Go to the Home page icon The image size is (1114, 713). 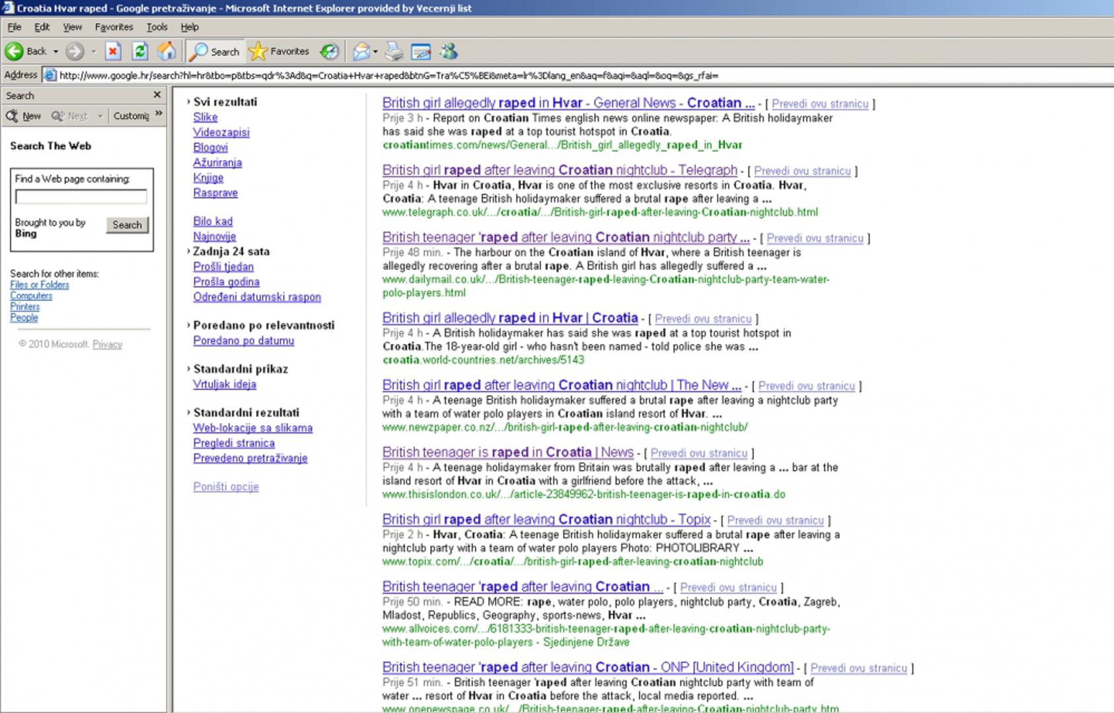[x=167, y=51]
